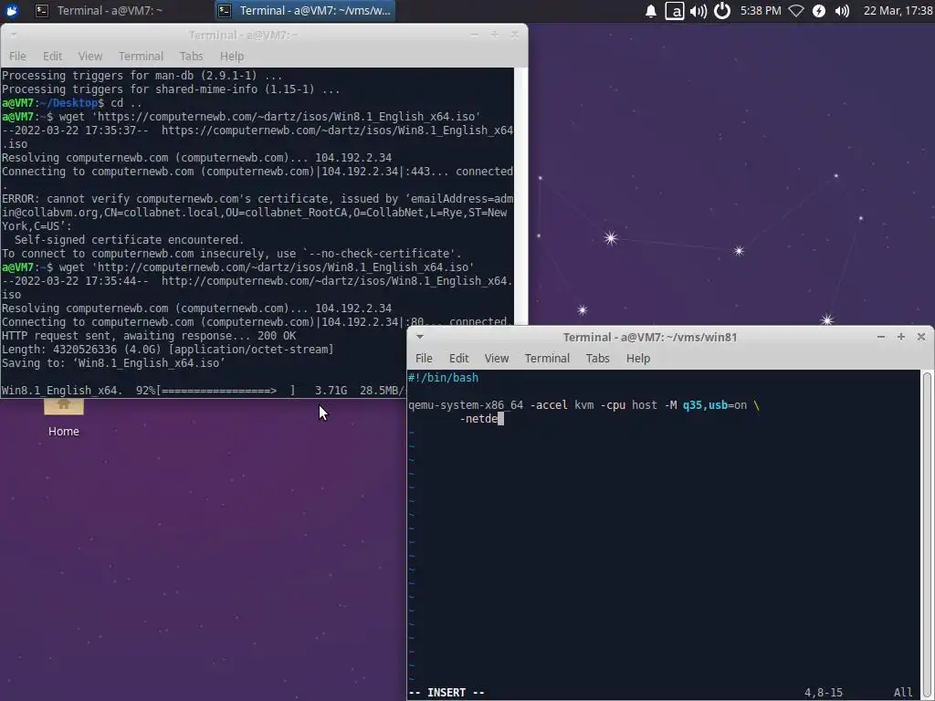
Task: Open Terminal menu in ~/vms/win81 terminal
Action: point(547,358)
